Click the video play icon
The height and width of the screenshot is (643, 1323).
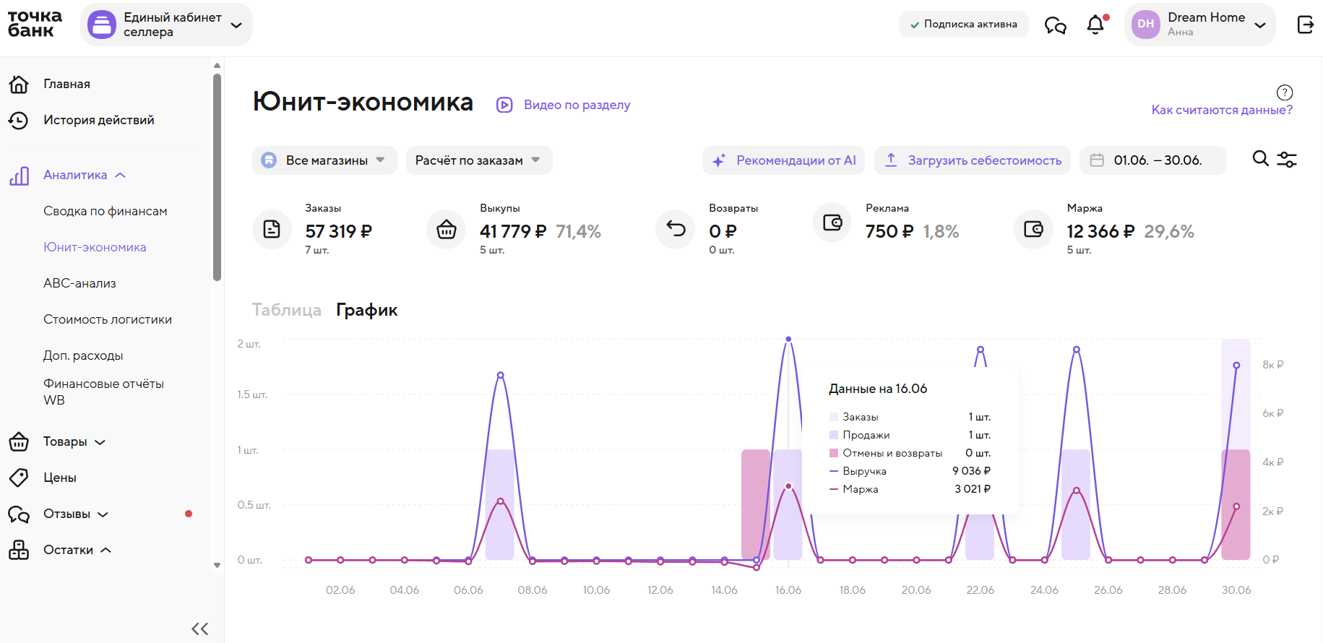tap(504, 105)
